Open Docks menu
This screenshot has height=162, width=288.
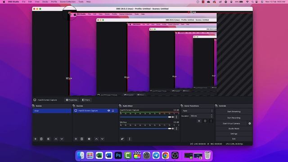point(45,2)
